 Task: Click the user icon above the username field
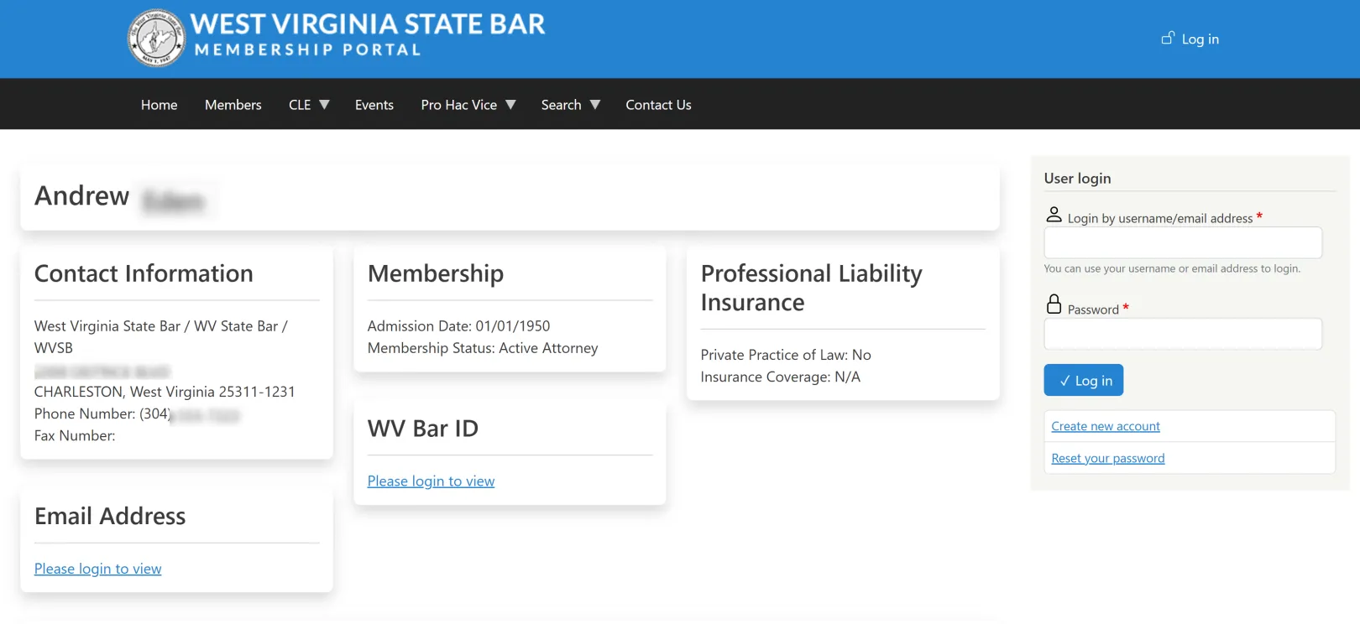coord(1054,215)
